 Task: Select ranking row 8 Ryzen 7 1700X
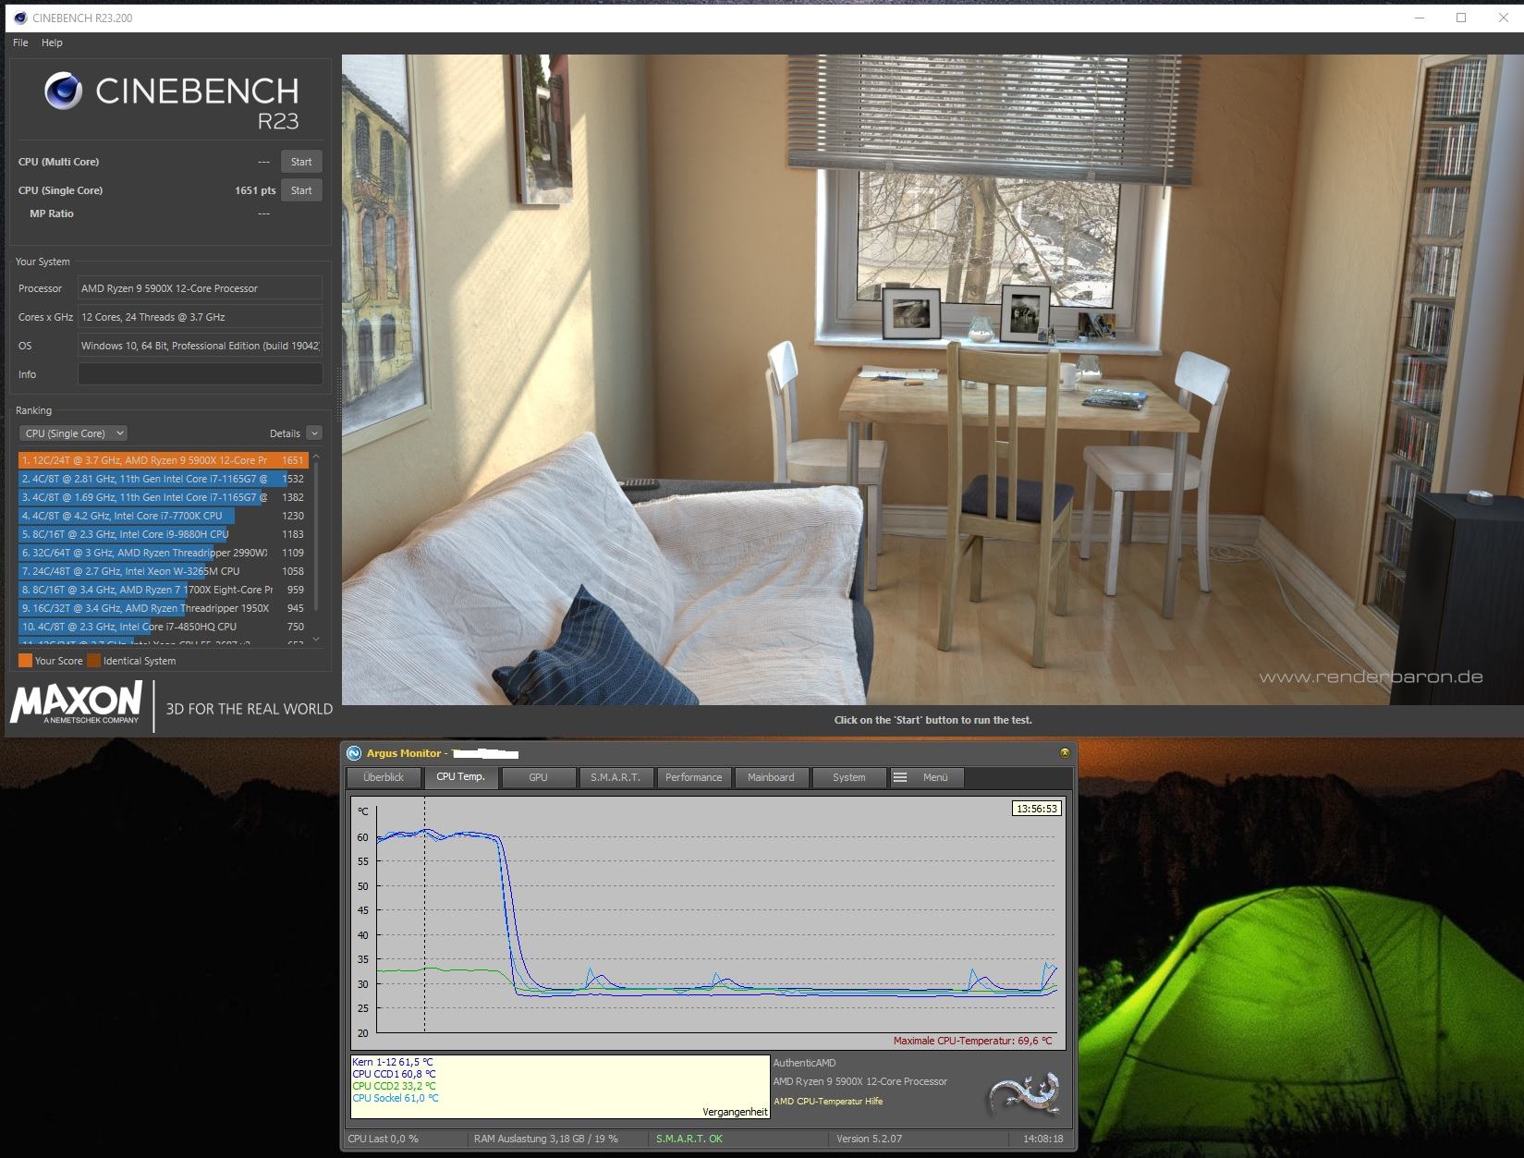(163, 590)
